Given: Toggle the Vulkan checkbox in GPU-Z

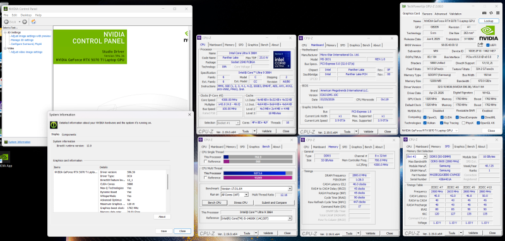Looking at the screenshot, I should (x=425, y=122).
